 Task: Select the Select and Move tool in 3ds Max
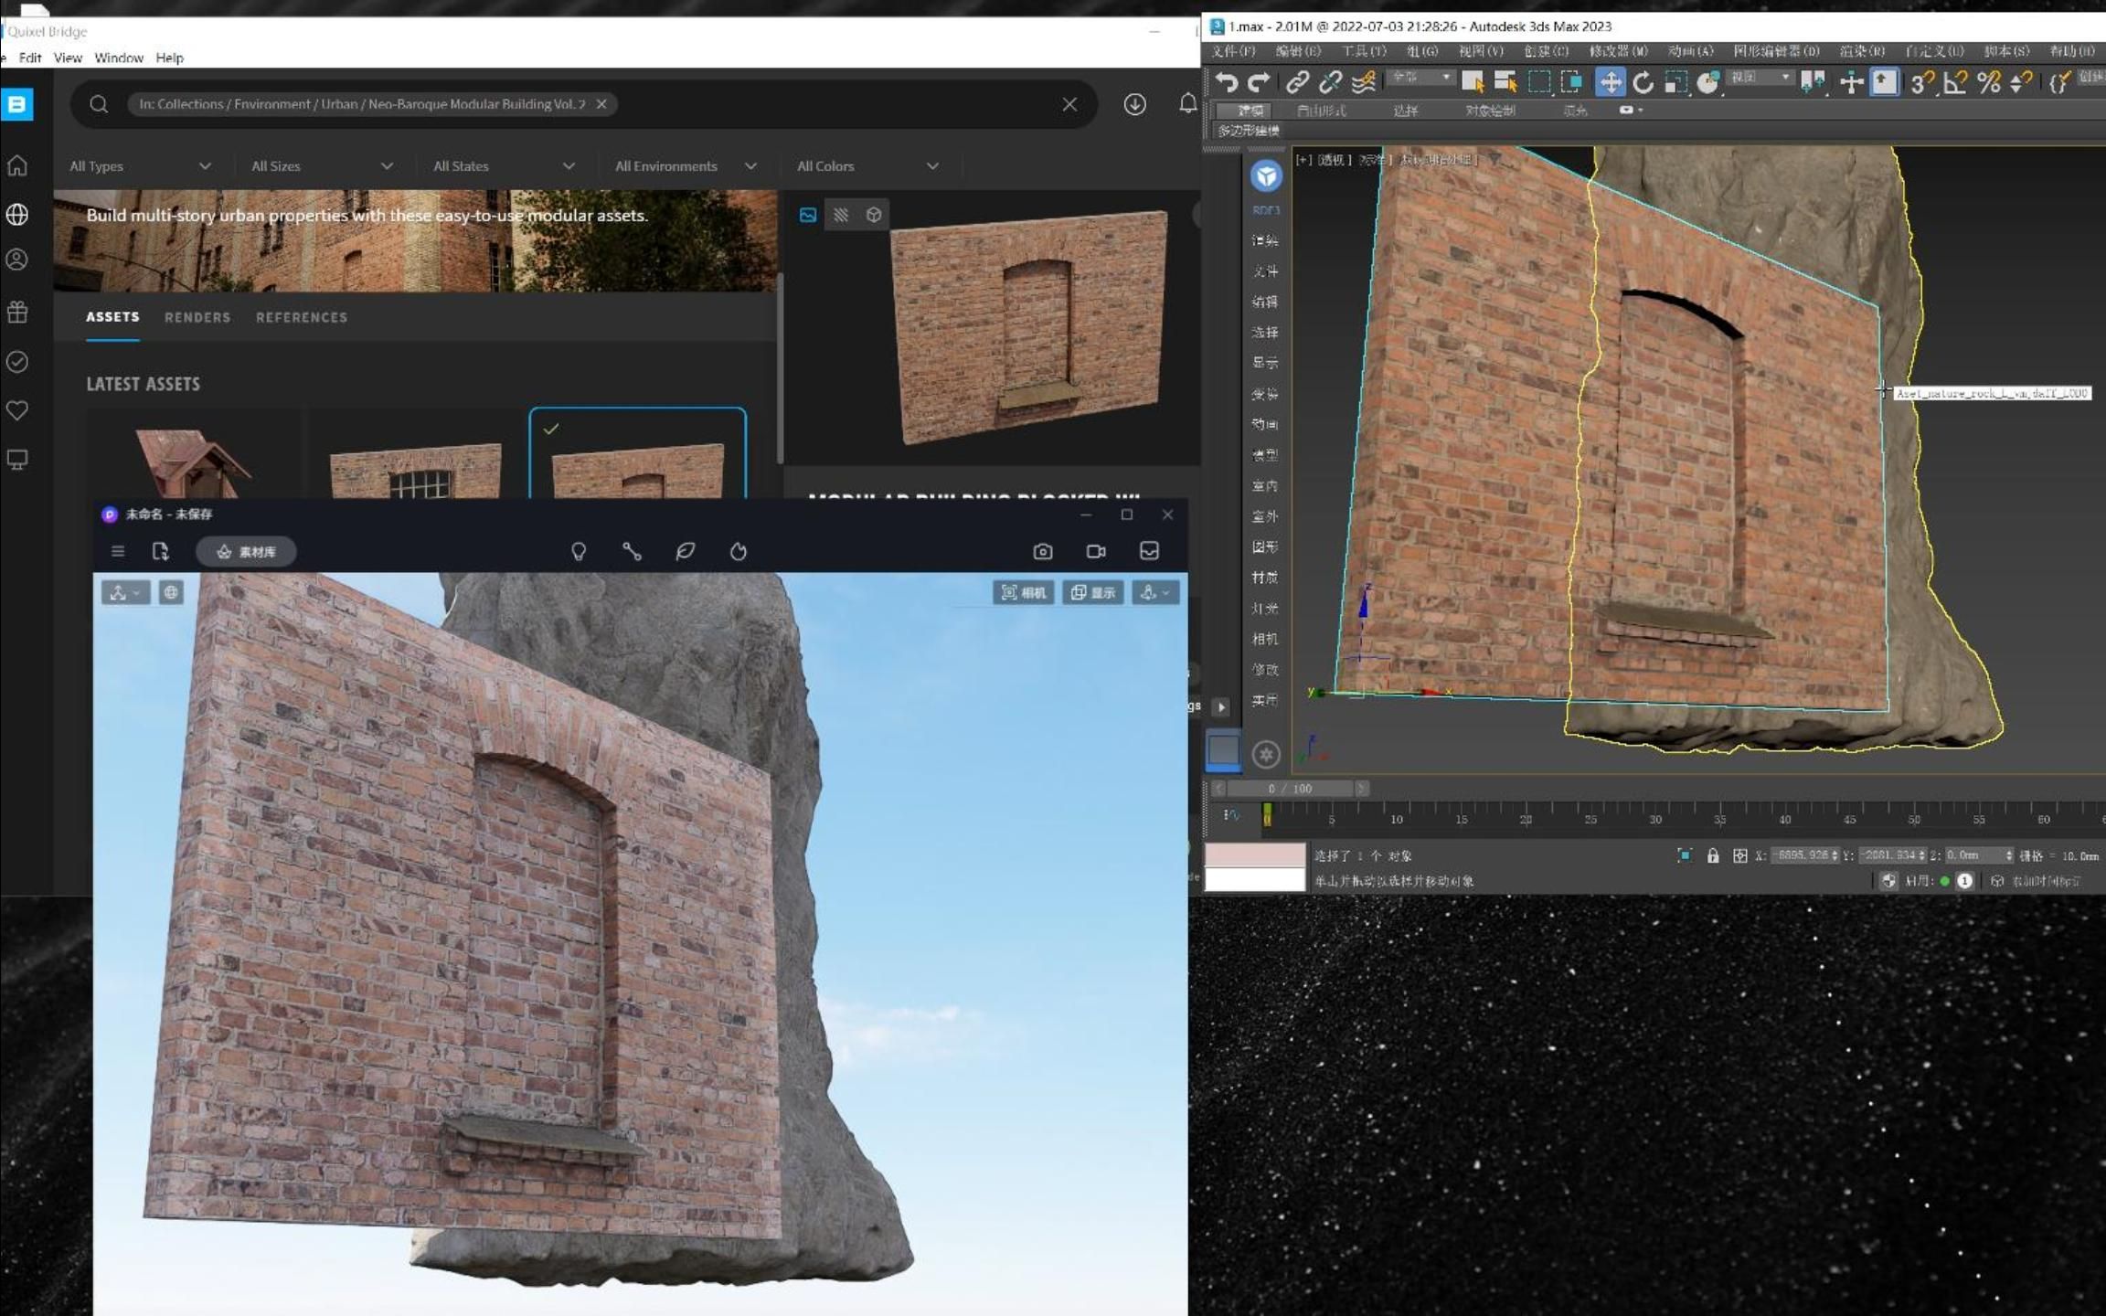[x=1611, y=82]
